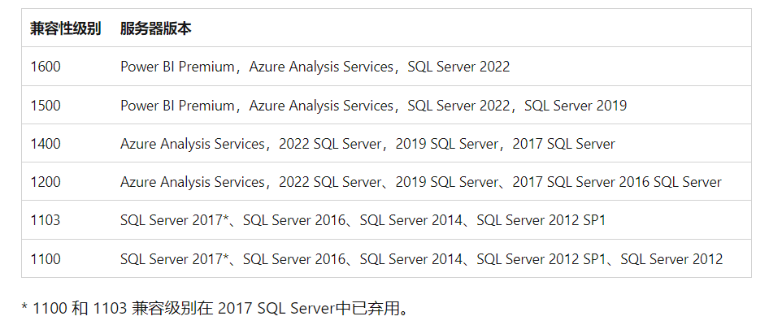The width and height of the screenshot is (769, 325).
Task: Click the 1103 compatibility level cell
Action: click(46, 220)
